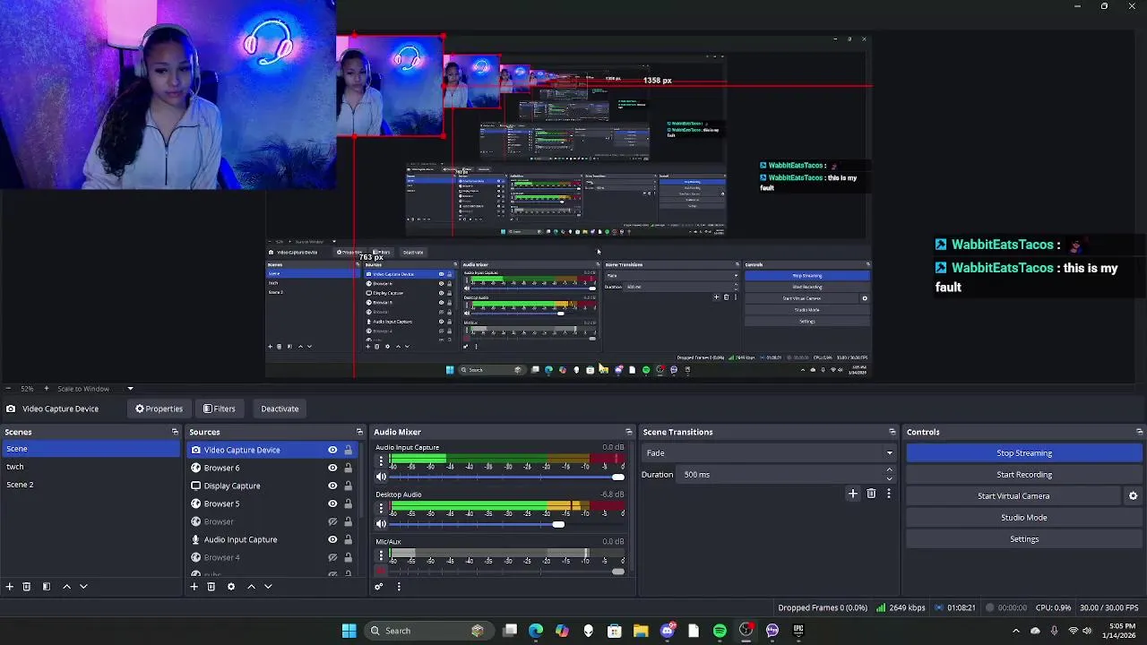Image resolution: width=1147 pixels, height=645 pixels.
Task: Move scene up arrow in Scenes toolbar
Action: 66,587
